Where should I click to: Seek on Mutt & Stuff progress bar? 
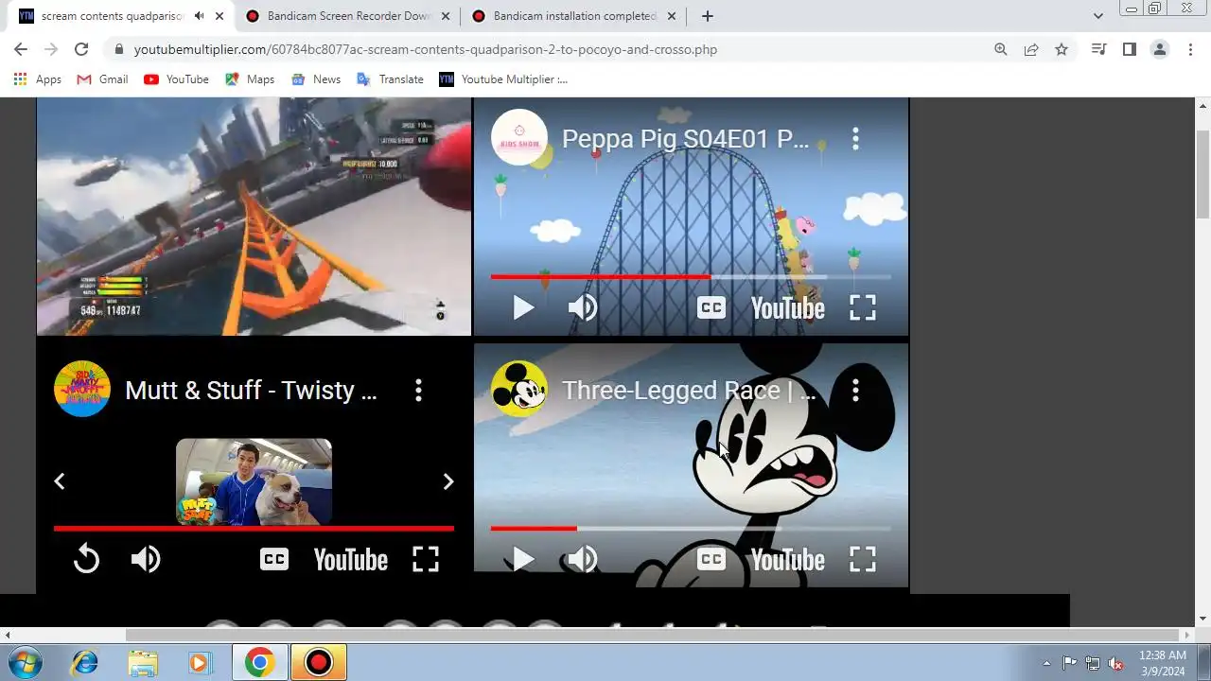pos(254,529)
